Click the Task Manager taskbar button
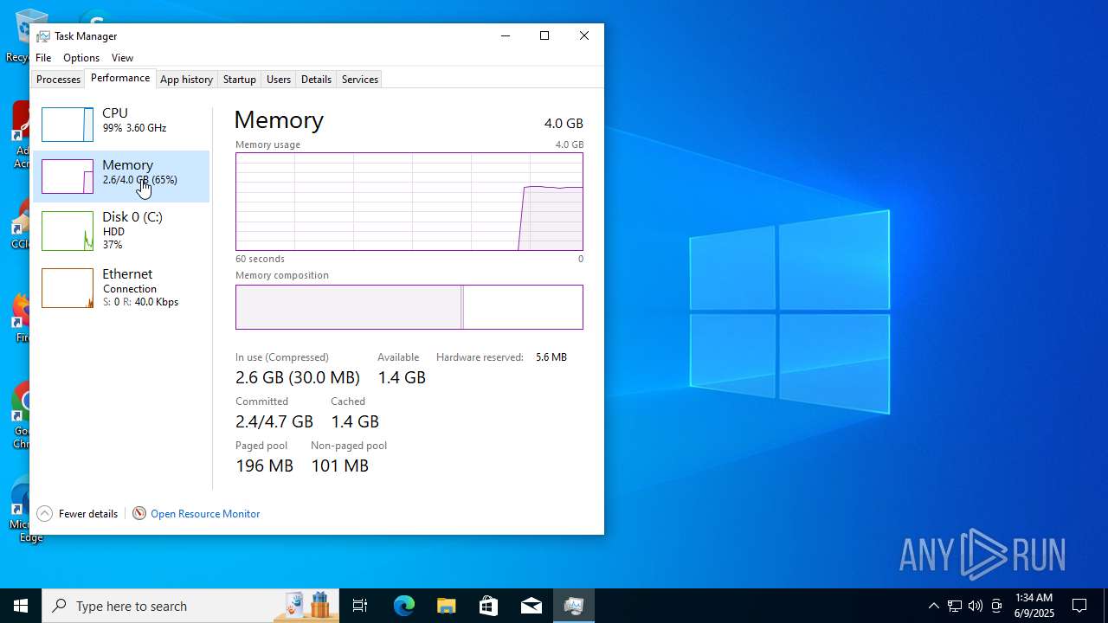Viewport: 1108px width, 623px height. (573, 606)
